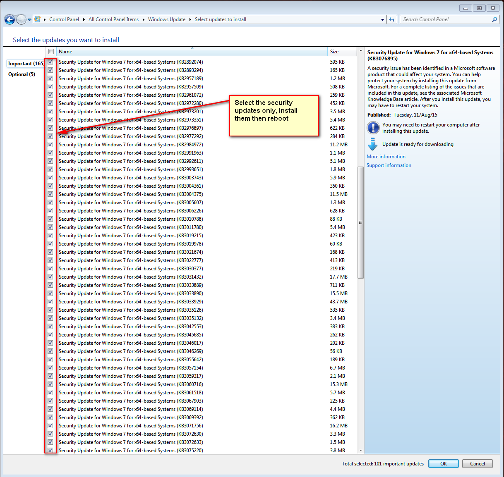Select the Security Update row KB3045685
Screen dimensions: 504x477
pyautogui.click(x=202, y=335)
